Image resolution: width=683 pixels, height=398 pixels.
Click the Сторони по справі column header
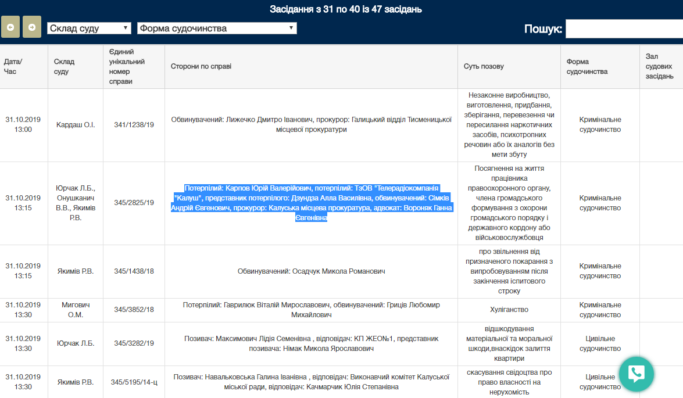point(201,66)
